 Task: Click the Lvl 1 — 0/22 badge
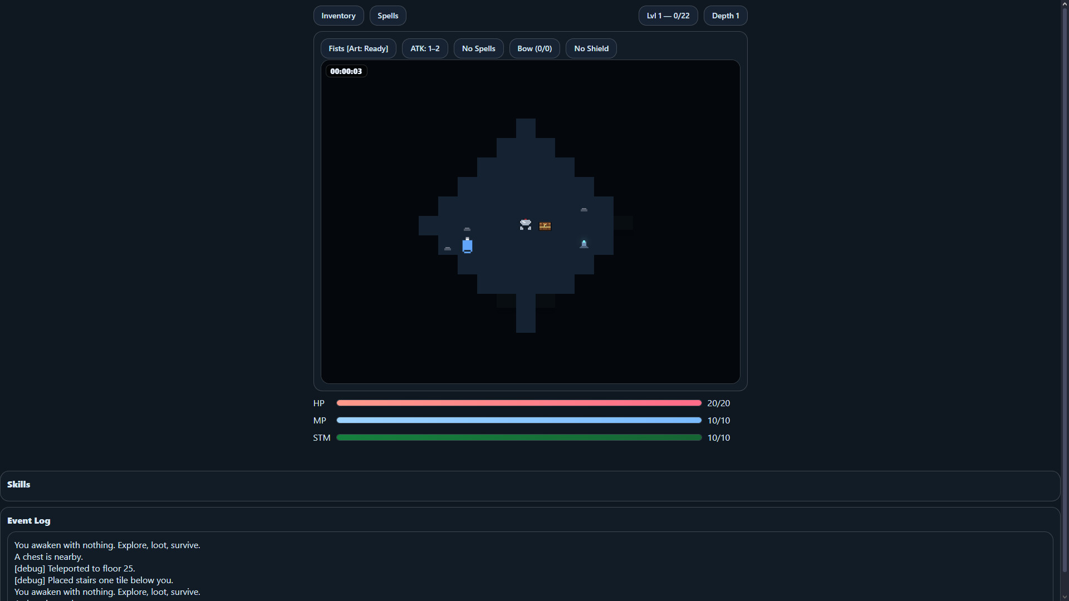[668, 16]
